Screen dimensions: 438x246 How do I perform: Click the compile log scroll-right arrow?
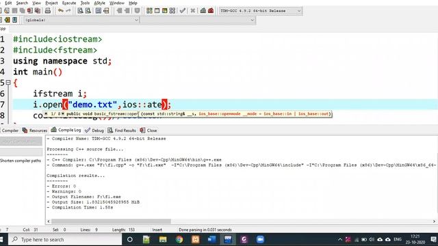click(434, 221)
